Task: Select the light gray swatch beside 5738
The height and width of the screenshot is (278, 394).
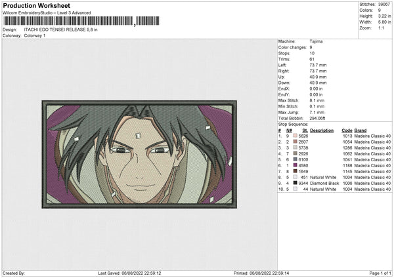Action: pyautogui.click(x=295, y=148)
